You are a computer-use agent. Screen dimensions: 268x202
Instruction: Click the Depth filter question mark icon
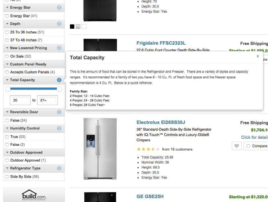coord(59,24)
